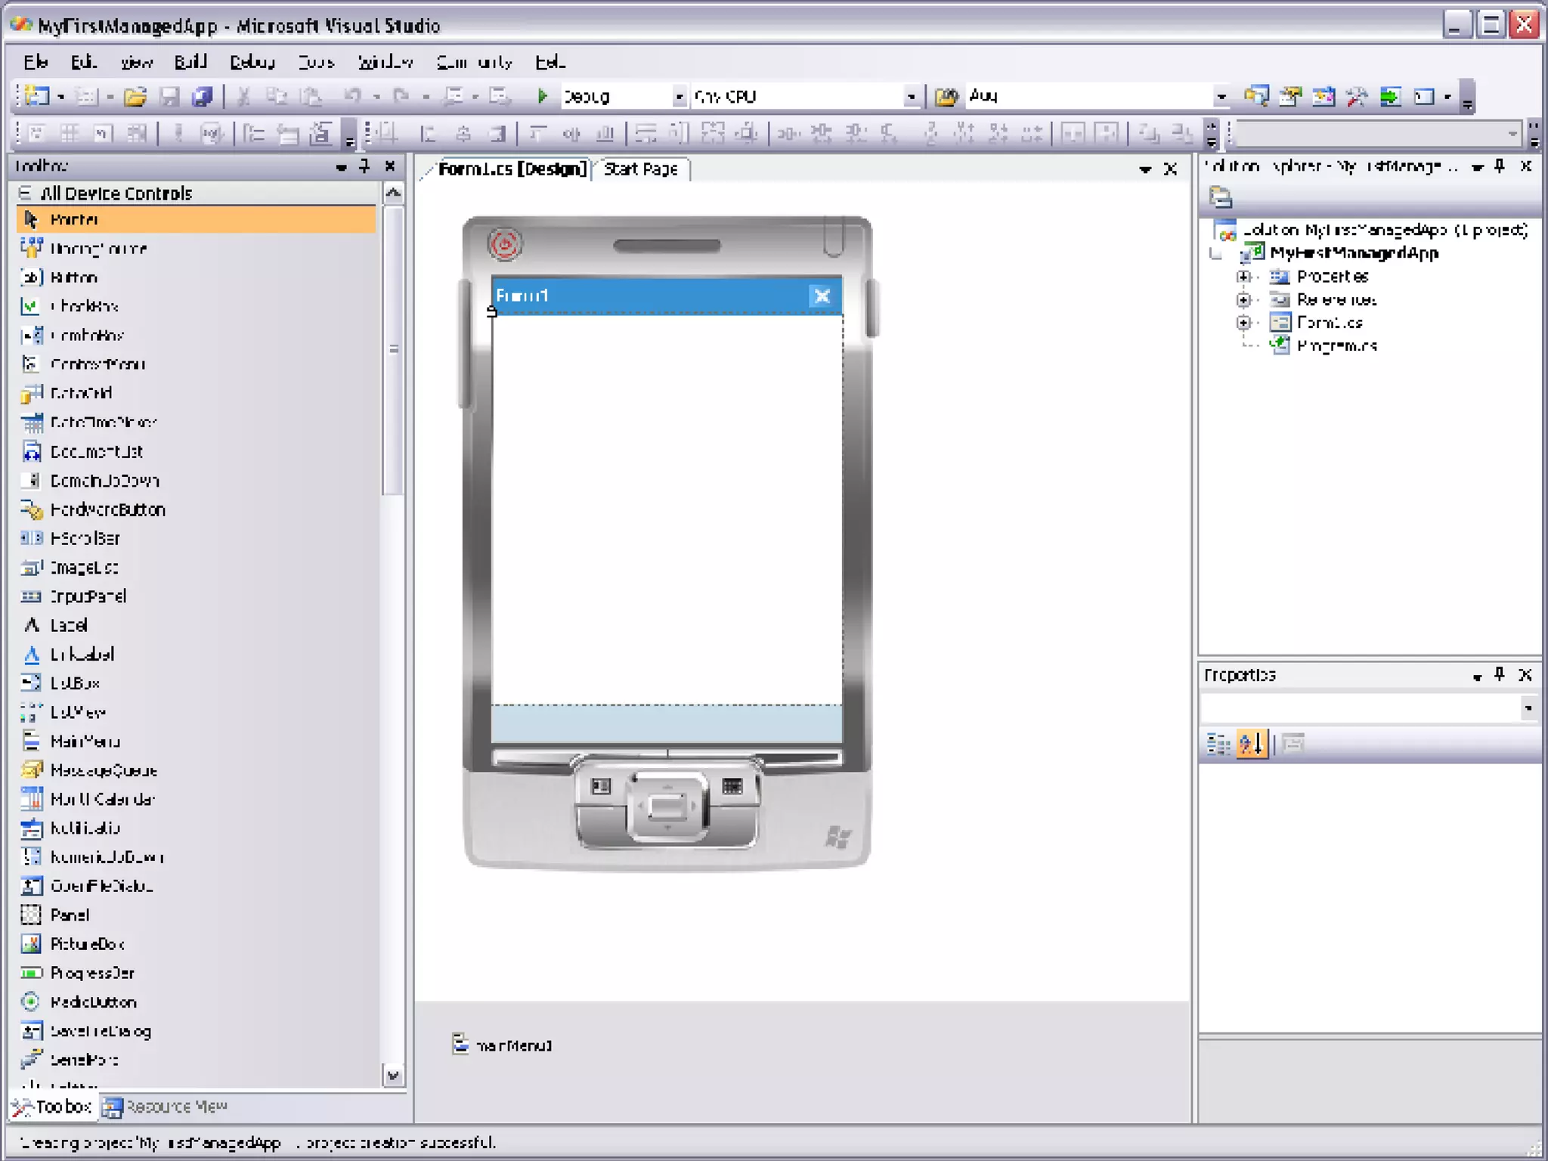Image resolution: width=1548 pixels, height=1161 pixels.
Task: Select the CheckBox control in Toolbox
Action: (196, 306)
